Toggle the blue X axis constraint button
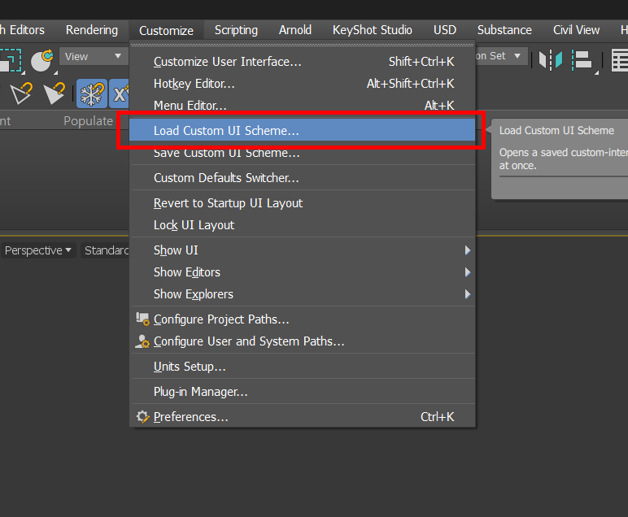Viewport: 628px width, 517px height. click(119, 93)
